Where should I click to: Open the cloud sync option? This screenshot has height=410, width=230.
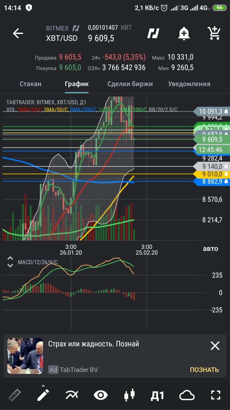coord(187,395)
